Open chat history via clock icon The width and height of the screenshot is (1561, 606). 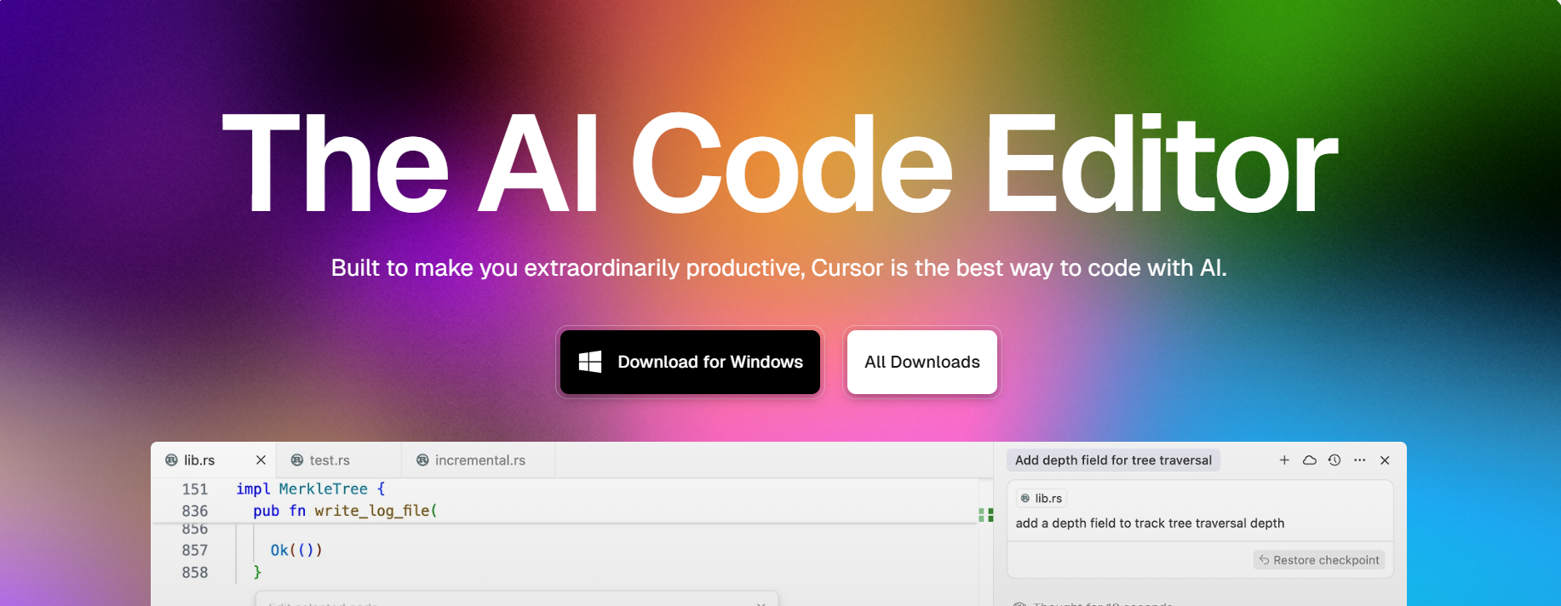click(x=1334, y=460)
